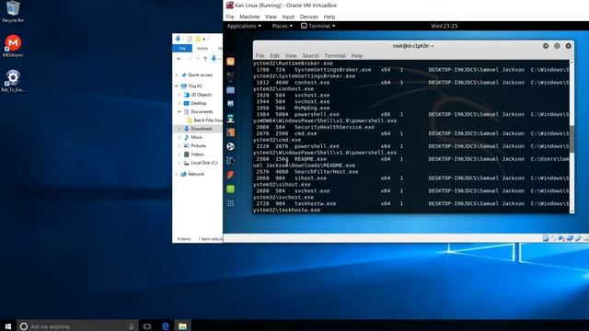This screenshot has width=589, height=331.
Task: Click the second VirtualBox status bar icon
Action: click(x=554, y=238)
